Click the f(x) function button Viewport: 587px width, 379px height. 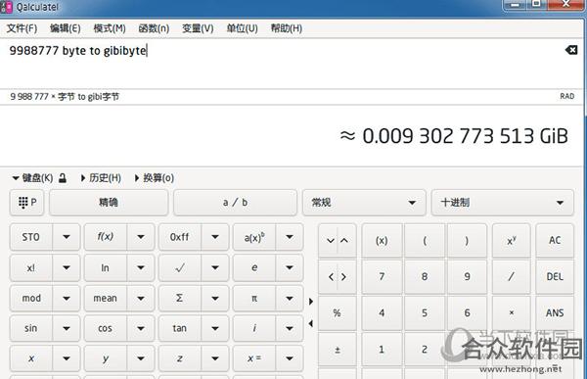point(106,237)
